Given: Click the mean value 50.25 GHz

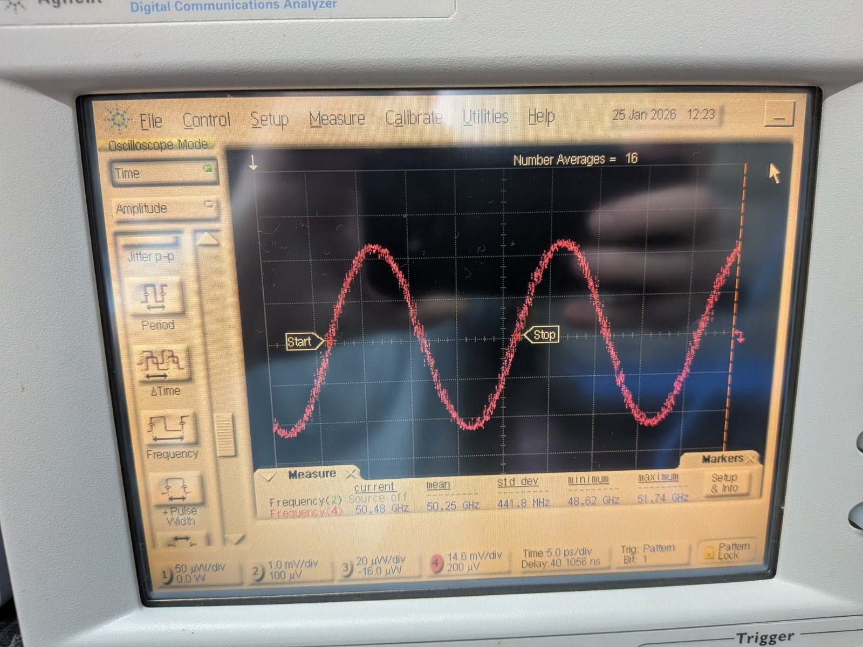Looking at the screenshot, I should pos(453,505).
